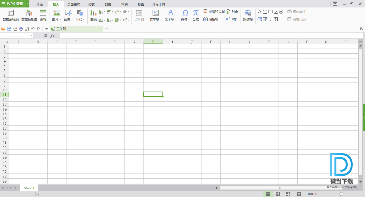365x197 pixels.
Task: Select the scroll bar form control
Action: [270, 19]
